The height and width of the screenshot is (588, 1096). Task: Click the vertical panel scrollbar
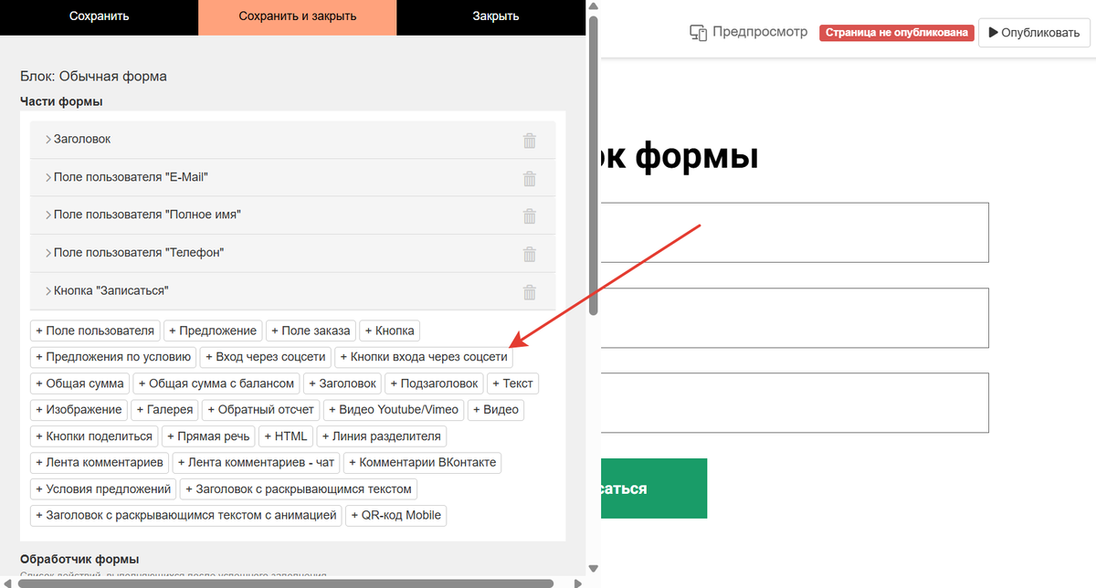(x=593, y=166)
